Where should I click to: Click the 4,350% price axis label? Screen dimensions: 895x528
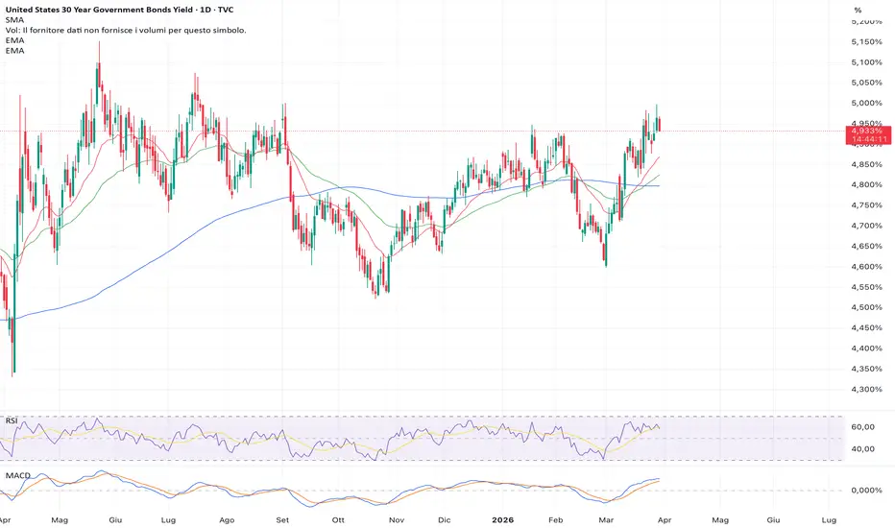(866, 370)
